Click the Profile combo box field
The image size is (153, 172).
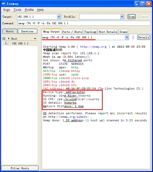tap(100, 17)
